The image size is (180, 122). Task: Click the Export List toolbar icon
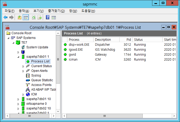pos(40,18)
